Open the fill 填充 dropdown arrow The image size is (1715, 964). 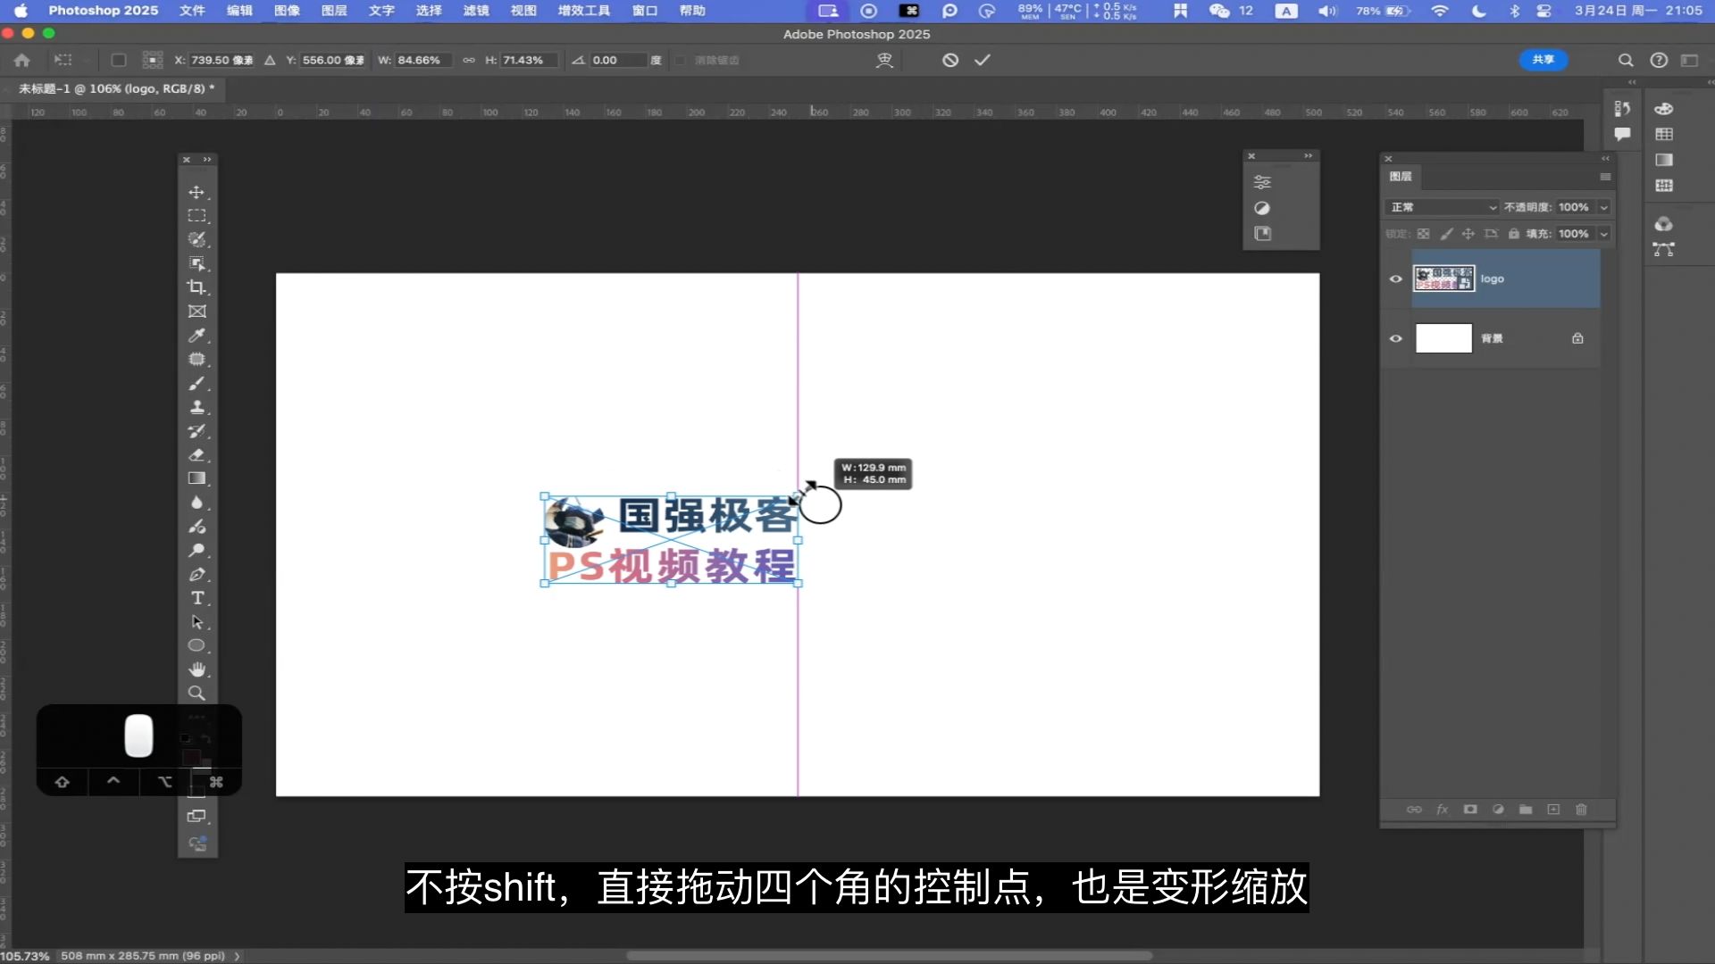[1604, 234]
